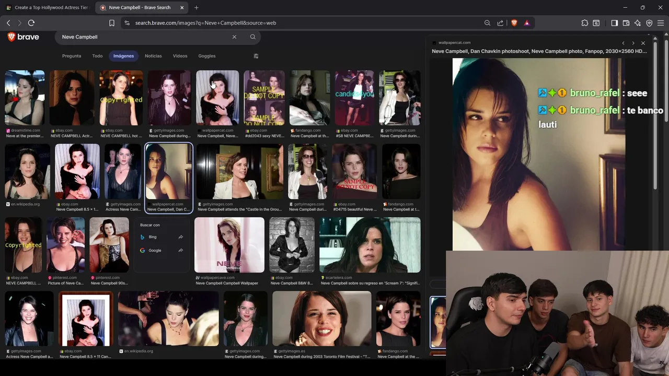Click the Brave logo on the search page

coord(23,37)
